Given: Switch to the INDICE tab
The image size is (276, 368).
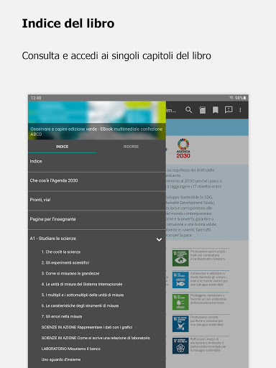Looking at the screenshot, I should [x=63, y=147].
